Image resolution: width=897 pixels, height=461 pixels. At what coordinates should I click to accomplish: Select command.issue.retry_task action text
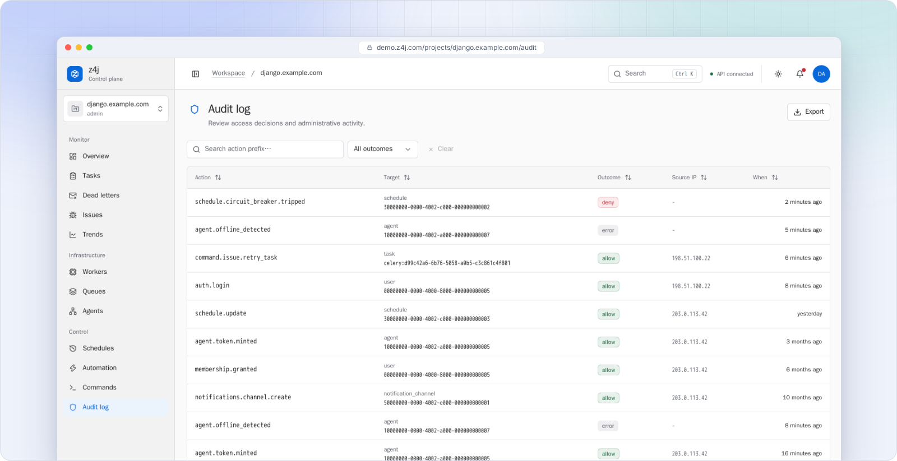tap(236, 258)
